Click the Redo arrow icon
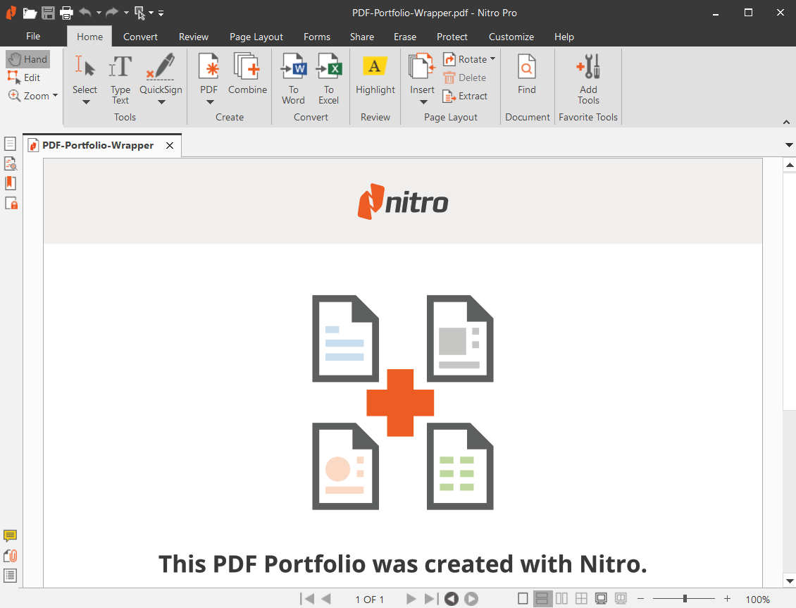The image size is (796, 608). (x=112, y=12)
